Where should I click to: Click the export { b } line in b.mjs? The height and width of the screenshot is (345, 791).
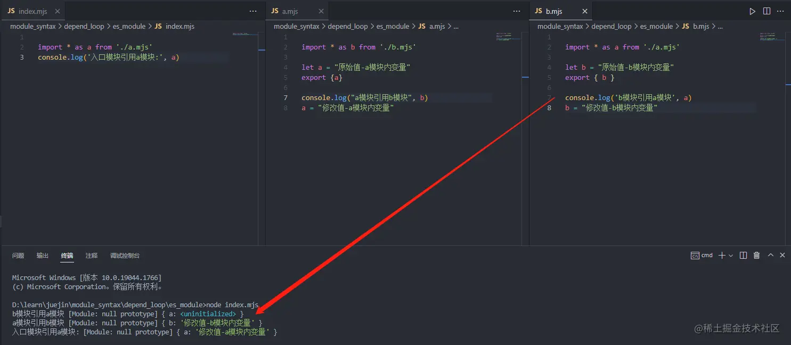[x=590, y=77]
